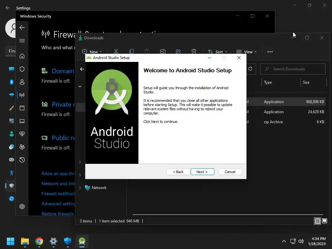Click the Search Downloads field

coord(293,69)
